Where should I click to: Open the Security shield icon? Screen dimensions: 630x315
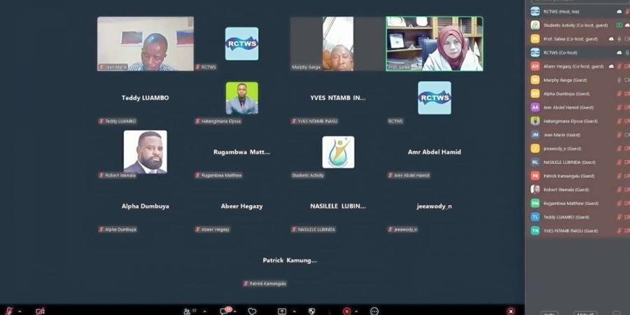tap(311, 311)
